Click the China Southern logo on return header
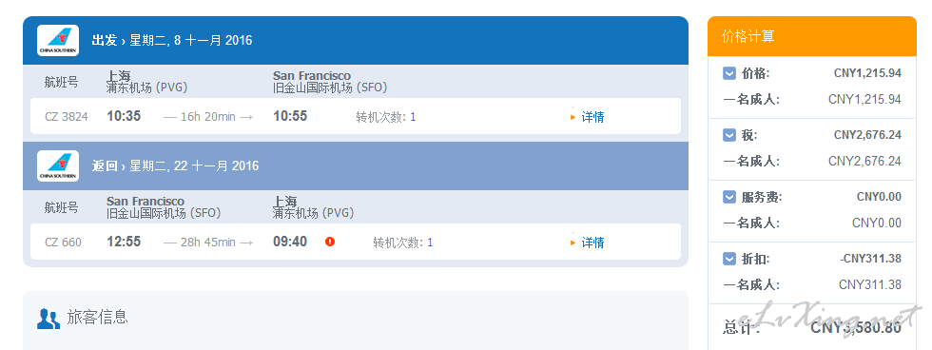This screenshot has width=932, height=350. pos(58,165)
